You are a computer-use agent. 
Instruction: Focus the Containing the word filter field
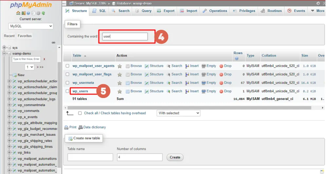click(125, 36)
